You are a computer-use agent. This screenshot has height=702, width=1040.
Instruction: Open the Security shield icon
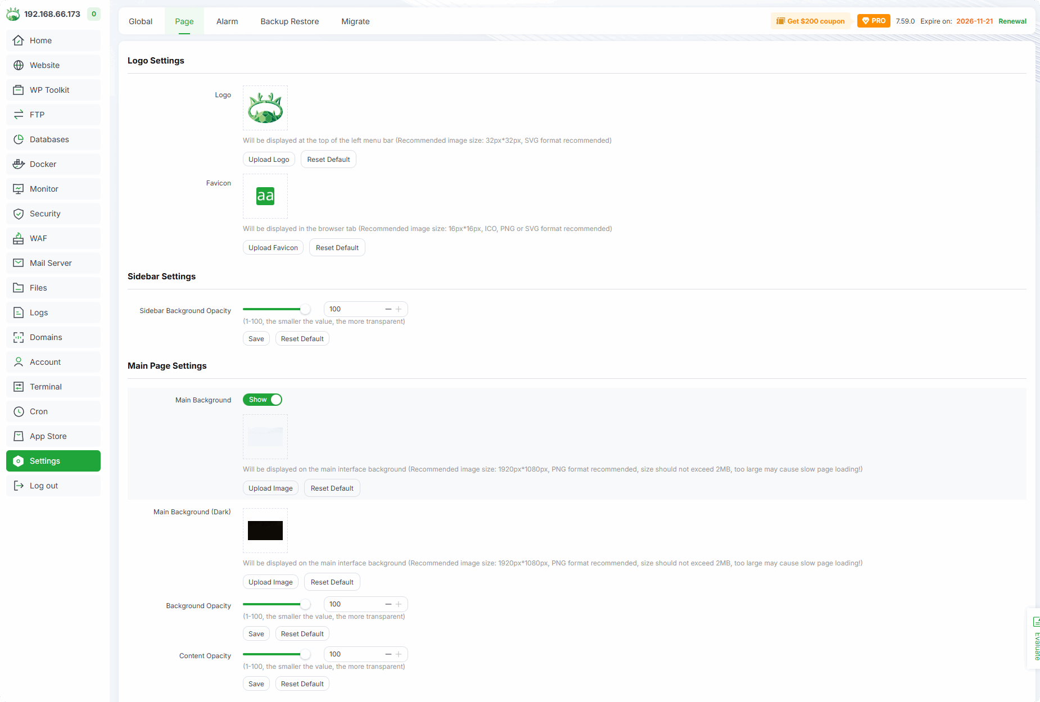(x=19, y=214)
